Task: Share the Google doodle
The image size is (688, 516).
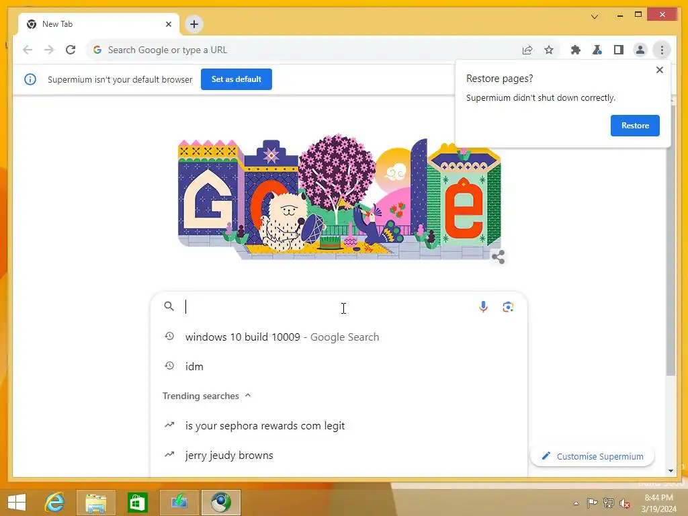Action: [498, 257]
